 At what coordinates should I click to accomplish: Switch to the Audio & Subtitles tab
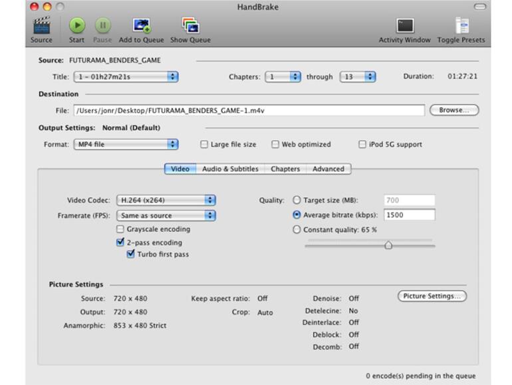pos(230,169)
